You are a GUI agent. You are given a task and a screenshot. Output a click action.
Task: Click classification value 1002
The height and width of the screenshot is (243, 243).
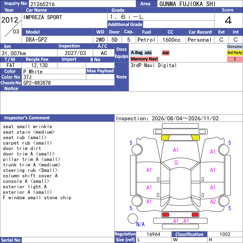point(225,234)
